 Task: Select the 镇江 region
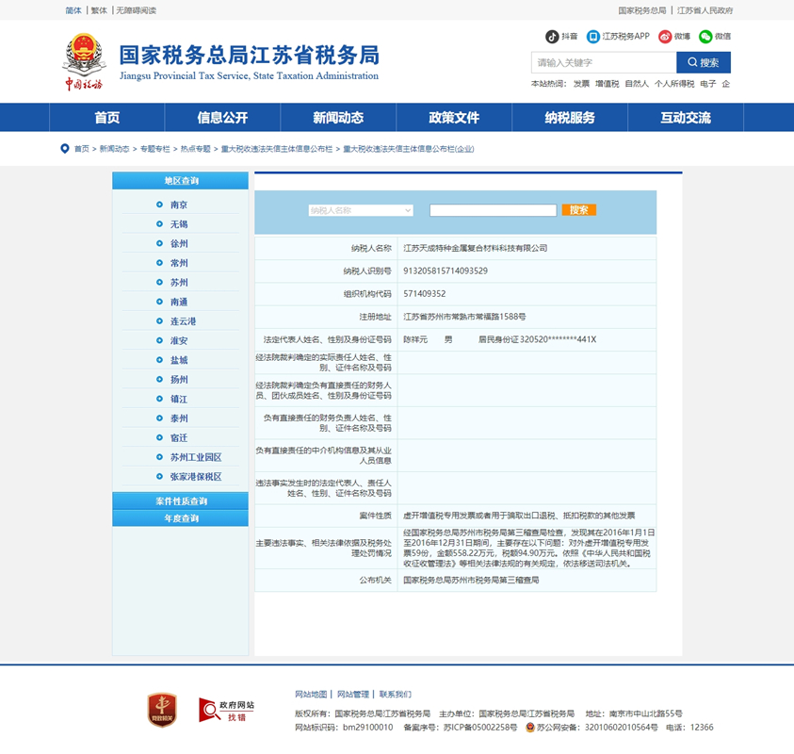179,399
